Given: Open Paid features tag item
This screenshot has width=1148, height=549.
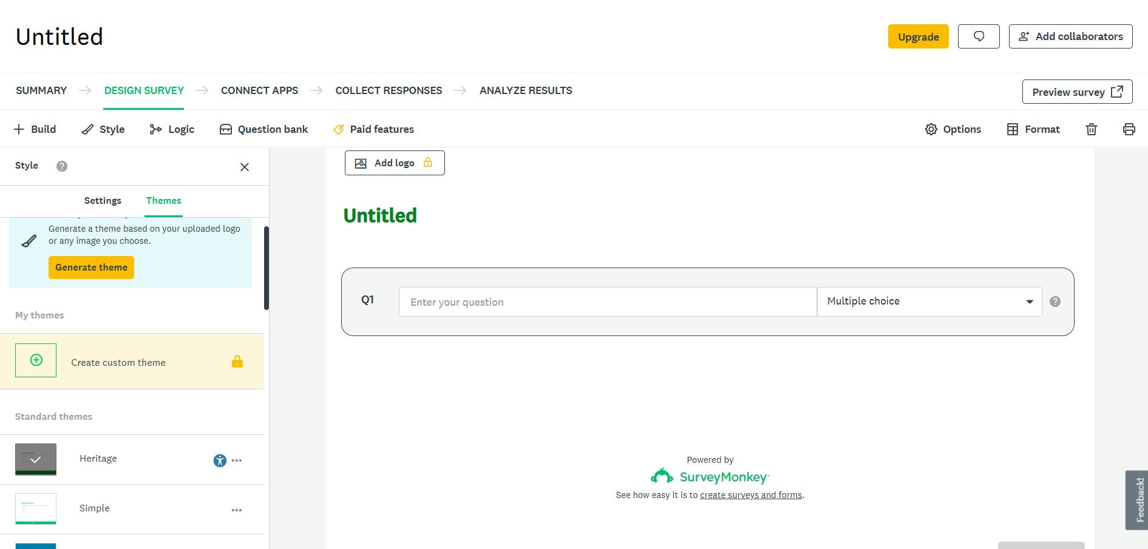Looking at the screenshot, I should pos(373,129).
